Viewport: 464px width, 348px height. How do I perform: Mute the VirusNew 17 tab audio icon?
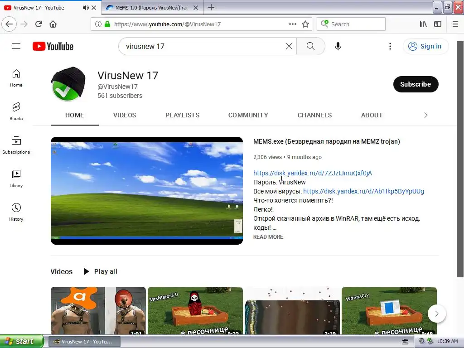click(86, 8)
